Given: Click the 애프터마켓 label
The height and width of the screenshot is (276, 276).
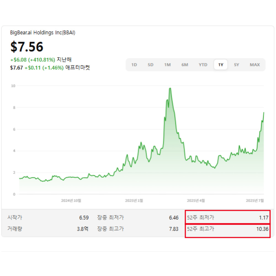Looking at the screenshot, I should [78, 68].
